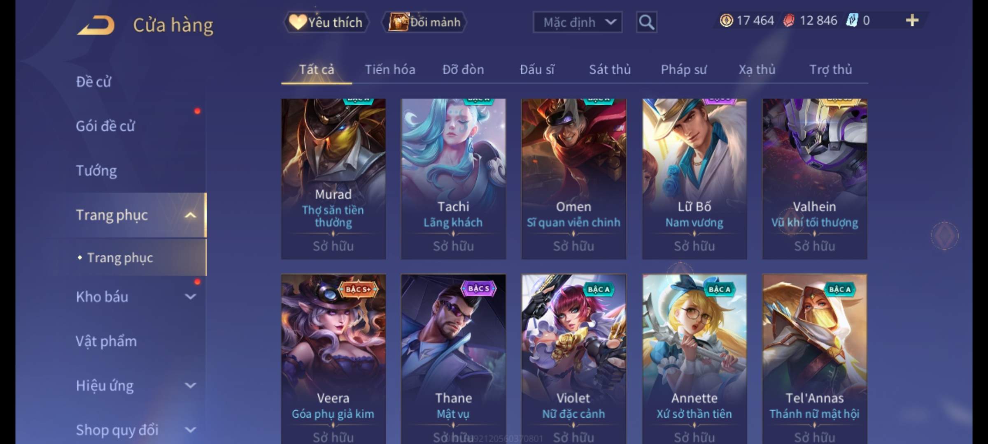This screenshot has height=444, width=988.
Task: Open the Mặc định sort dropdown
Action: (578, 22)
